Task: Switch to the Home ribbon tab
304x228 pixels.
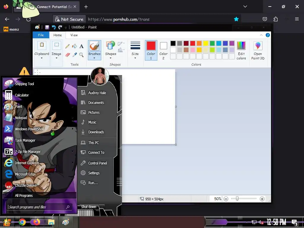Action: click(x=58, y=35)
